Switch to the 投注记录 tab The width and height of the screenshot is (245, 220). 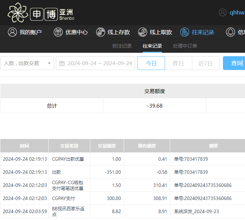(122, 46)
